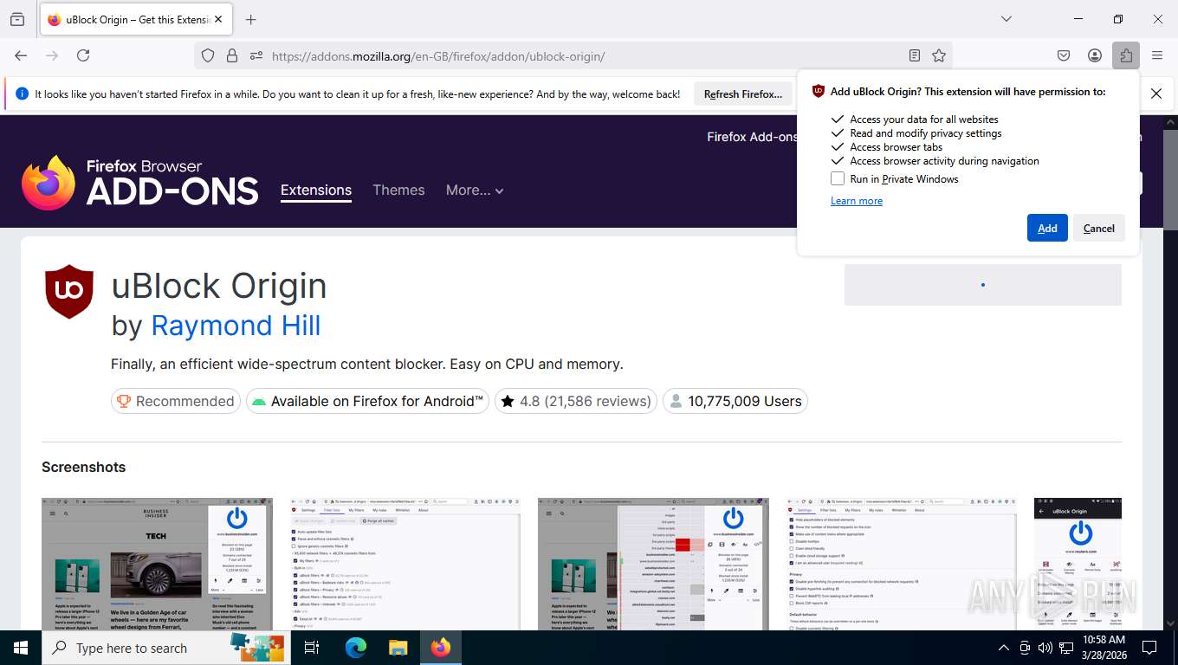The width and height of the screenshot is (1178, 665).
Task: Enable Run in Private Windows checkbox
Action: pyautogui.click(x=838, y=178)
